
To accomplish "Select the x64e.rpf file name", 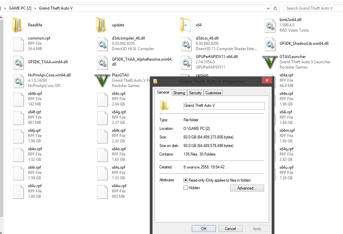I will click(x=286, y=94).
